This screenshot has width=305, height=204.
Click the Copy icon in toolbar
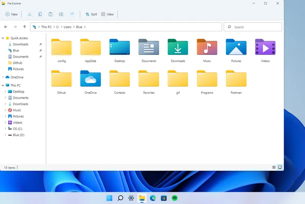(40, 14)
